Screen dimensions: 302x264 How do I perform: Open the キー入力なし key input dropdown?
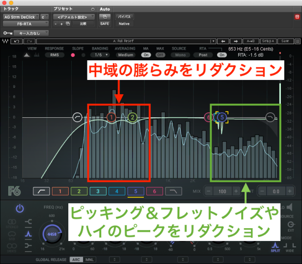[31, 33]
